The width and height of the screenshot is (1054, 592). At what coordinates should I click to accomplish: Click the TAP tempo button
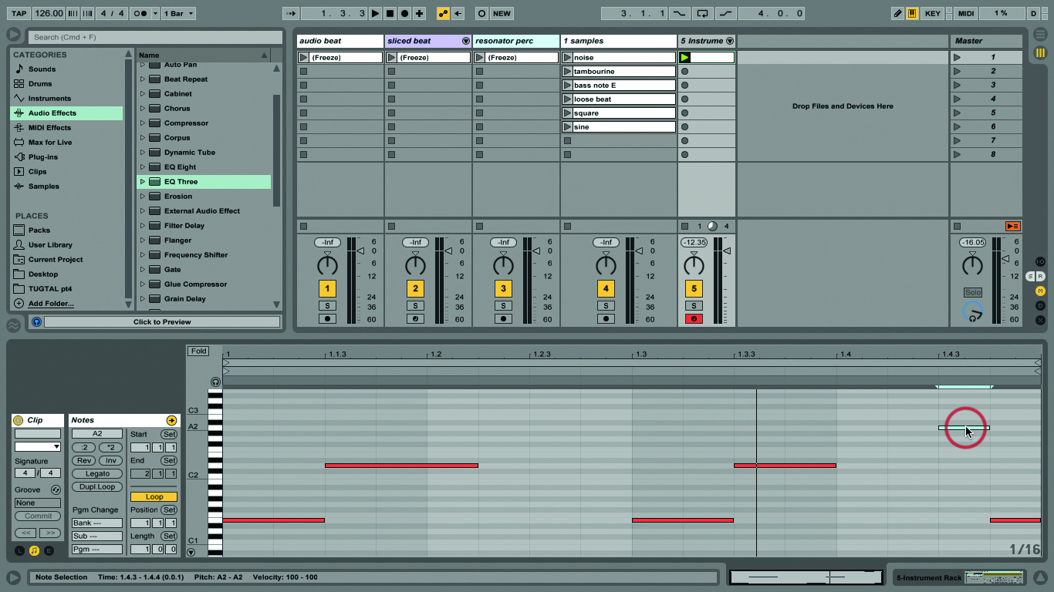(18, 13)
